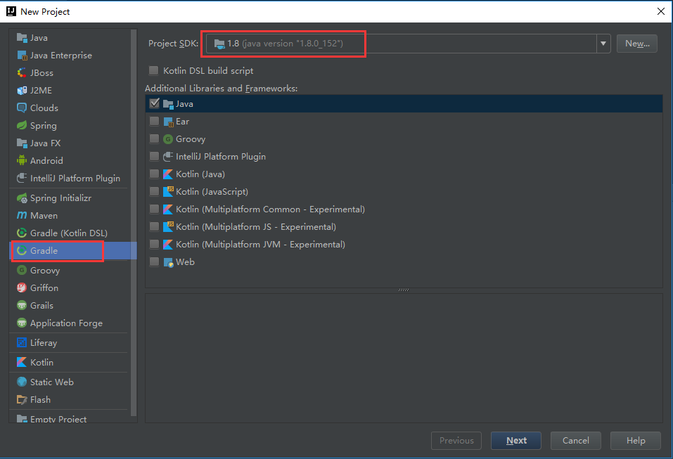Choose the Gradle (Kotlin DSL) icon
Image resolution: width=673 pixels, height=459 pixels.
(x=22, y=233)
